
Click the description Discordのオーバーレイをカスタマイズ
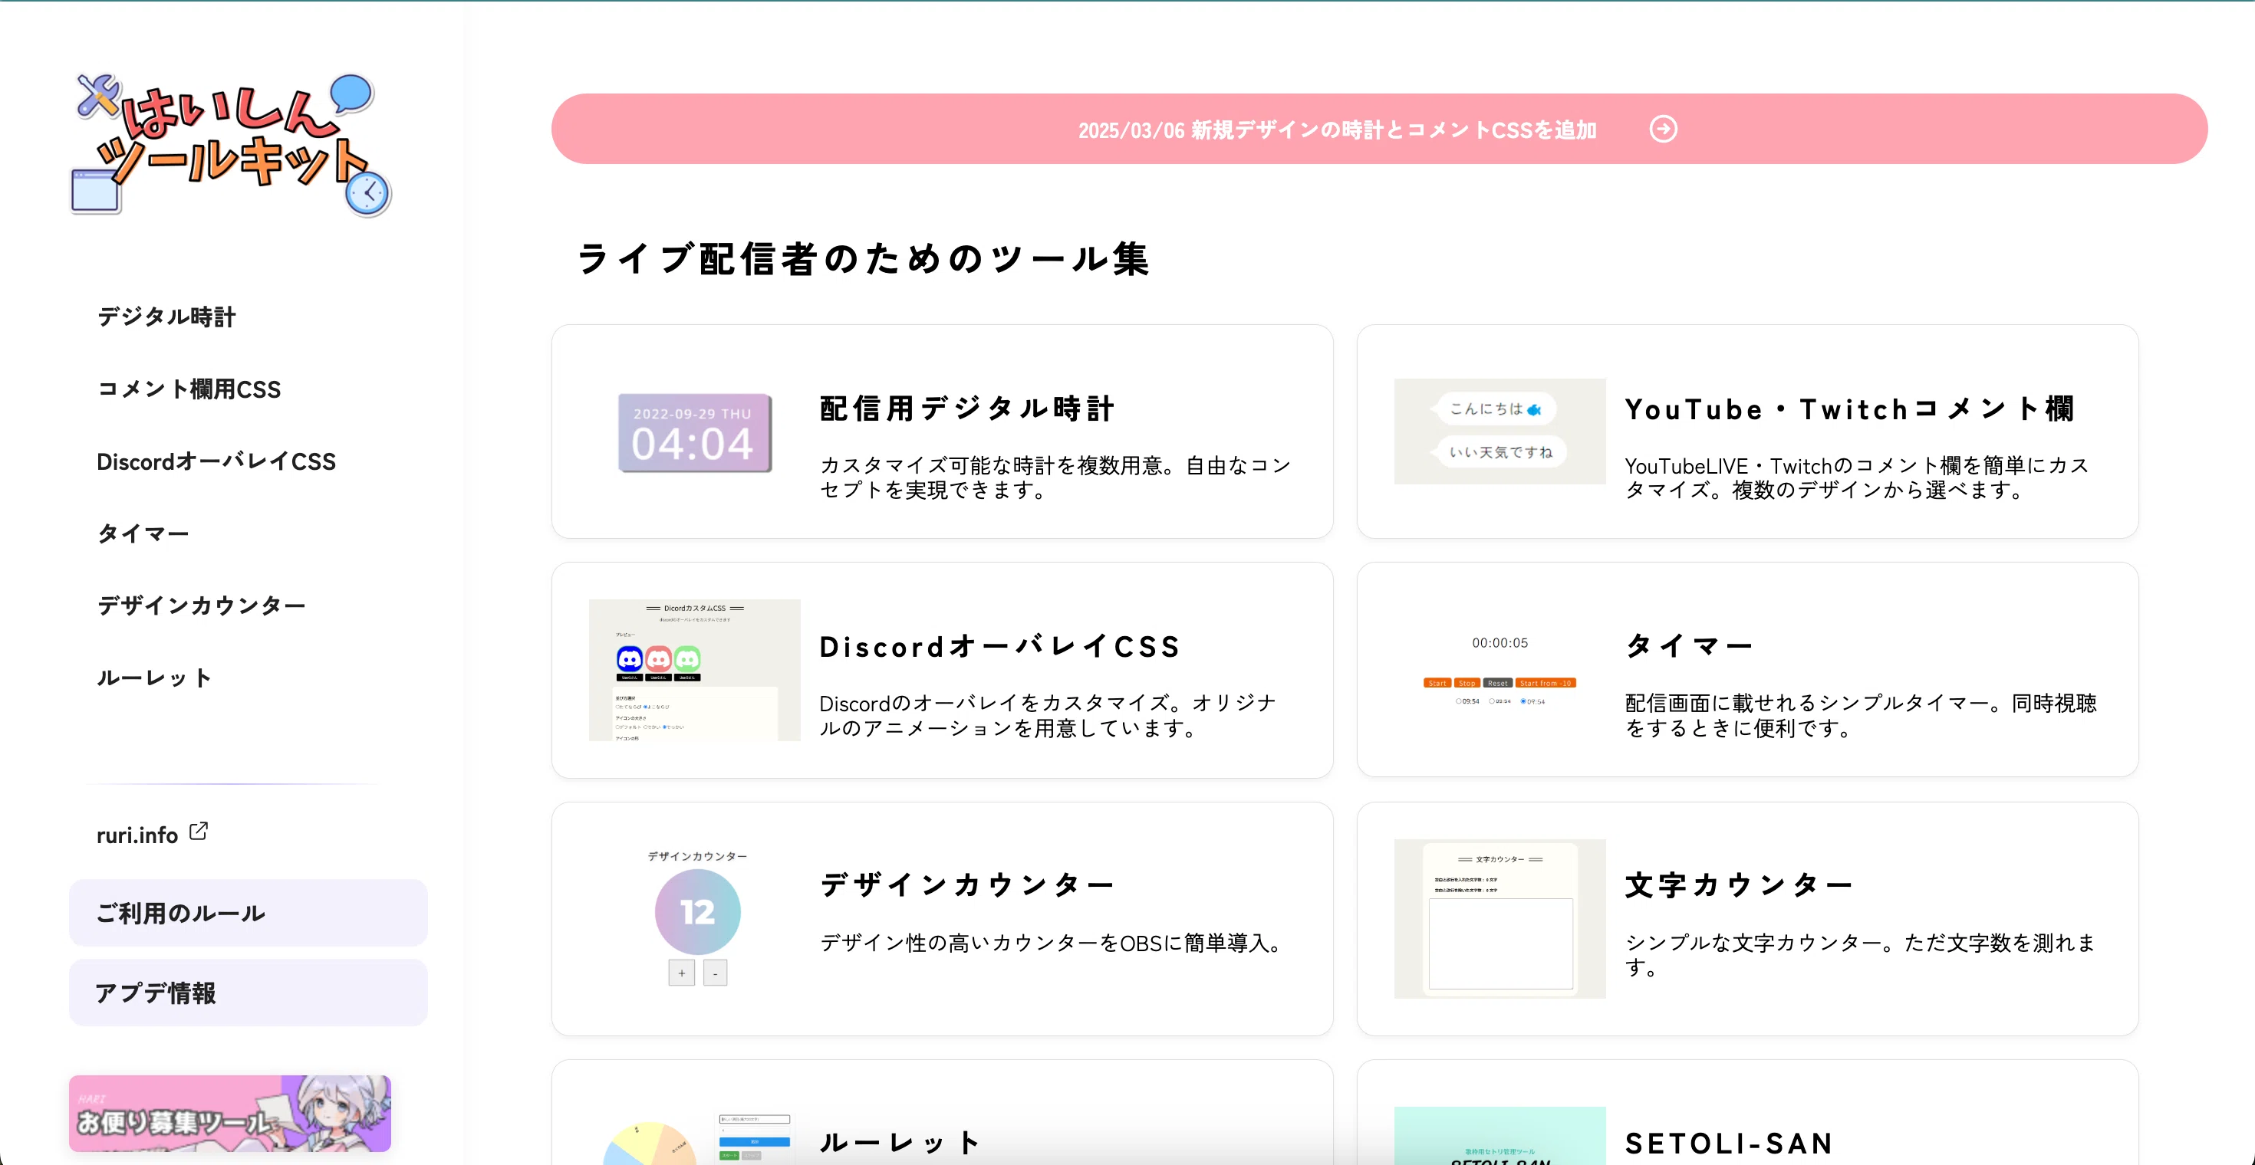pos(1048,715)
